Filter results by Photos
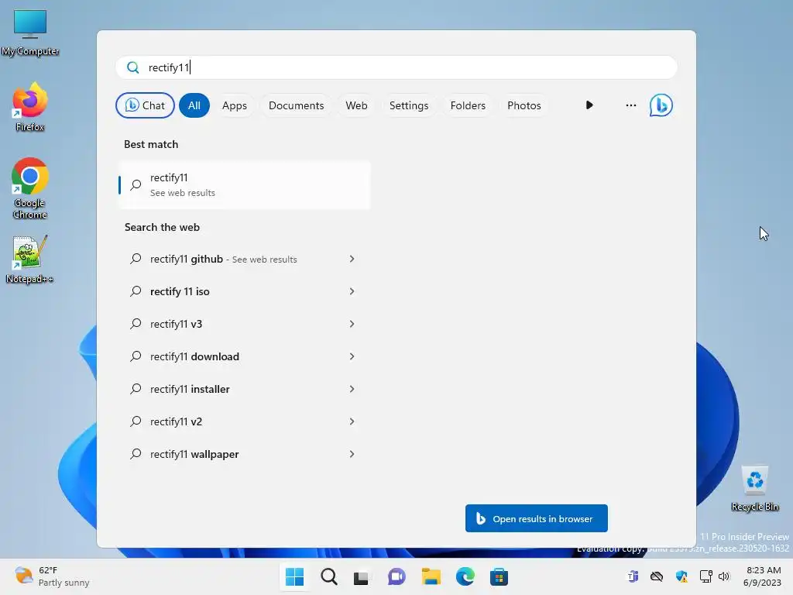The image size is (793, 595). pos(524,105)
